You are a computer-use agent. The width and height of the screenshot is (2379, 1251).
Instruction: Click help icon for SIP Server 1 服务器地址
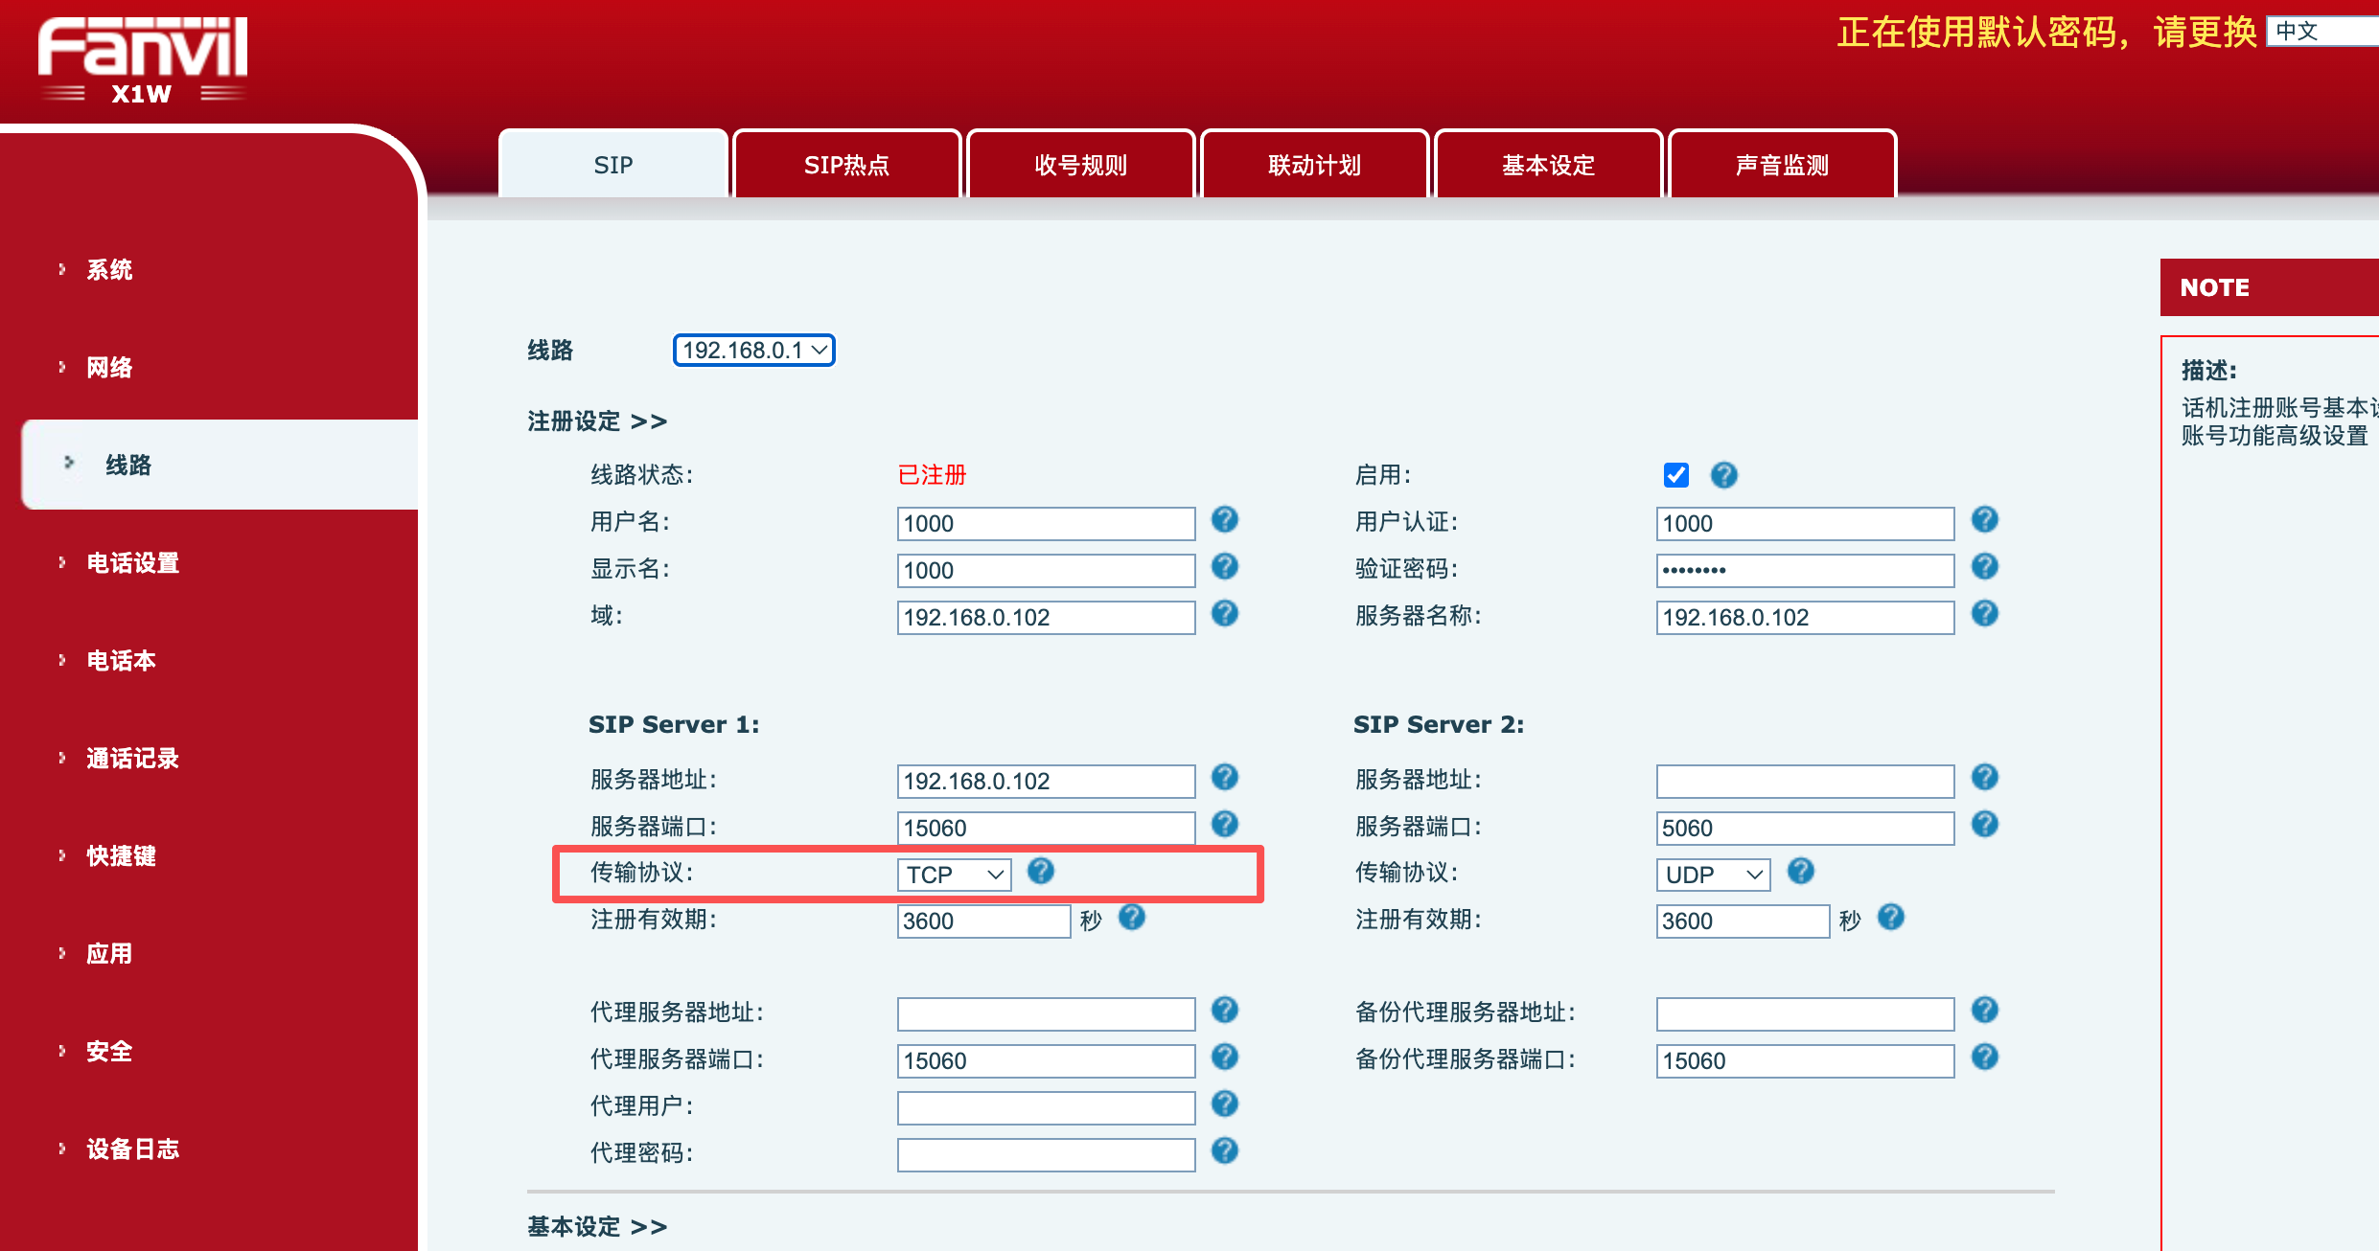1225,778
